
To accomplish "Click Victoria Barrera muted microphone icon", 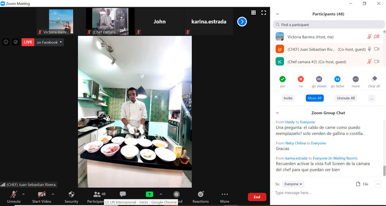I will click(x=369, y=37).
